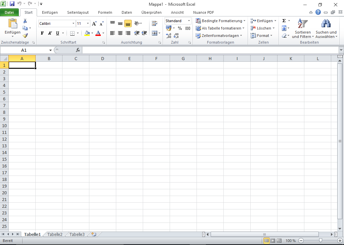Click the red font color swatch

click(98, 35)
